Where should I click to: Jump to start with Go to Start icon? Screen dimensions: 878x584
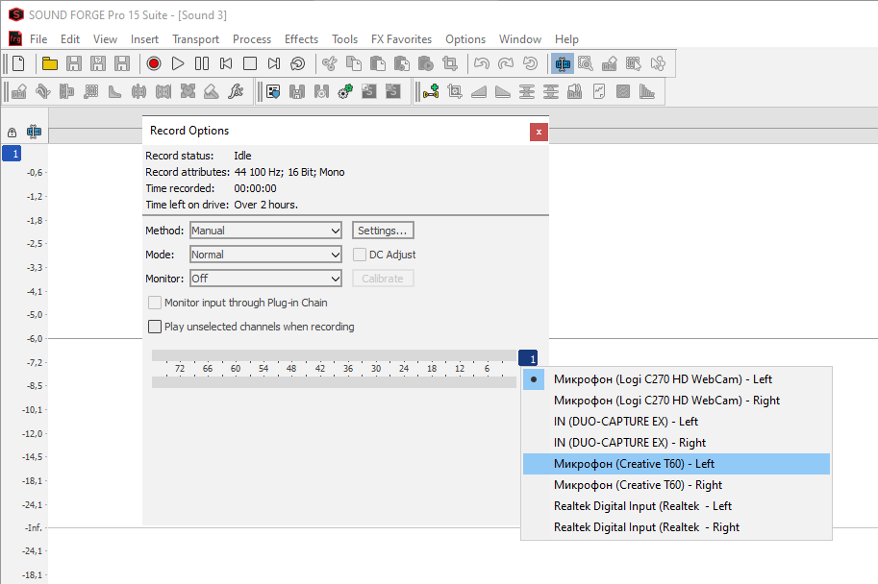click(226, 63)
